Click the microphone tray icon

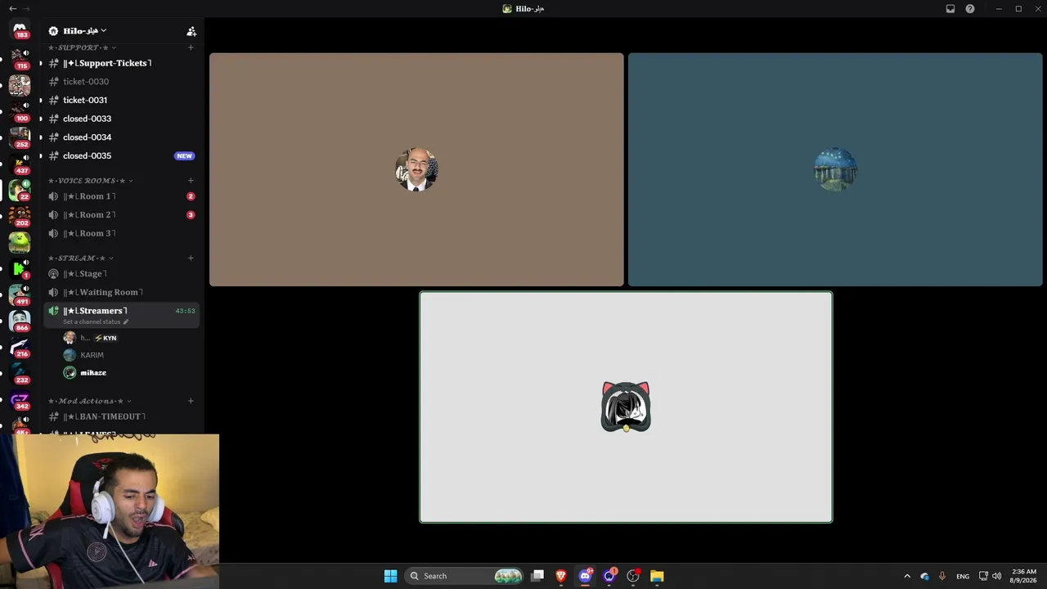pos(942,576)
